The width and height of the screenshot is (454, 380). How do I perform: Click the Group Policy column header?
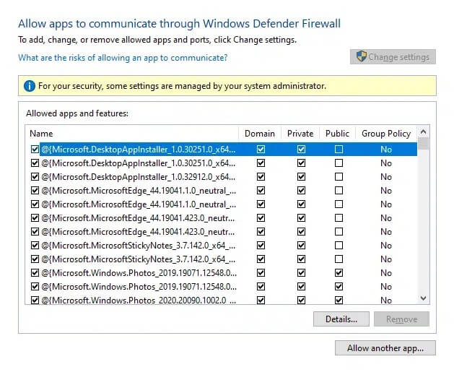(386, 134)
